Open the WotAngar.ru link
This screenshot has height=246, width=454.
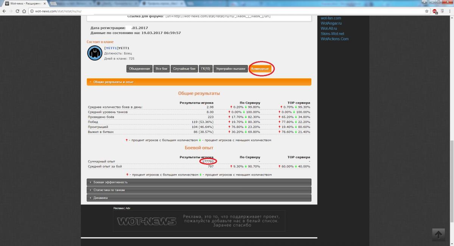click(331, 23)
